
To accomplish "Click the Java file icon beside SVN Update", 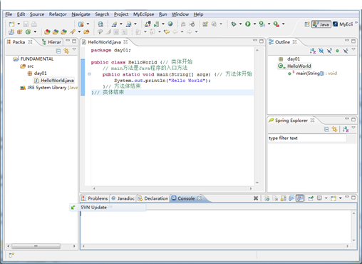I will click(x=73, y=208).
